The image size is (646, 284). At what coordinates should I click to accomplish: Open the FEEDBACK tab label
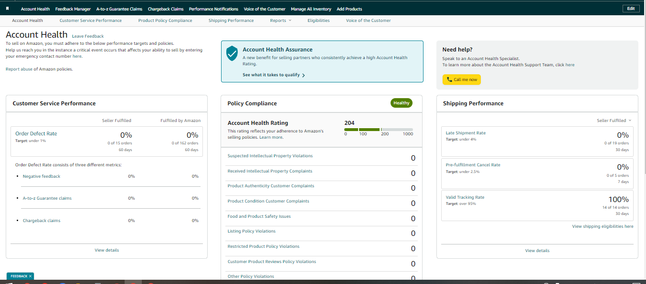(x=19, y=276)
